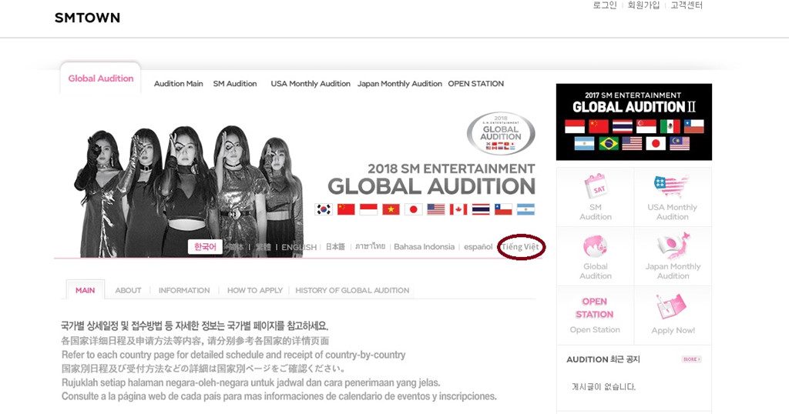Open the Japan Monthly Audition icon
The width and height of the screenshot is (789, 414).
pyautogui.click(x=673, y=246)
